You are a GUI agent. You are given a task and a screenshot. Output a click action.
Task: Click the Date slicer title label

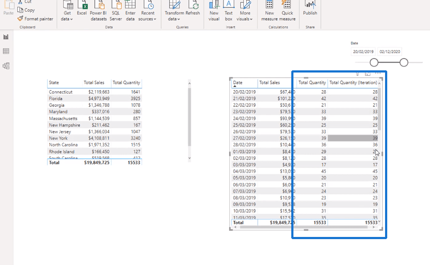click(x=354, y=43)
